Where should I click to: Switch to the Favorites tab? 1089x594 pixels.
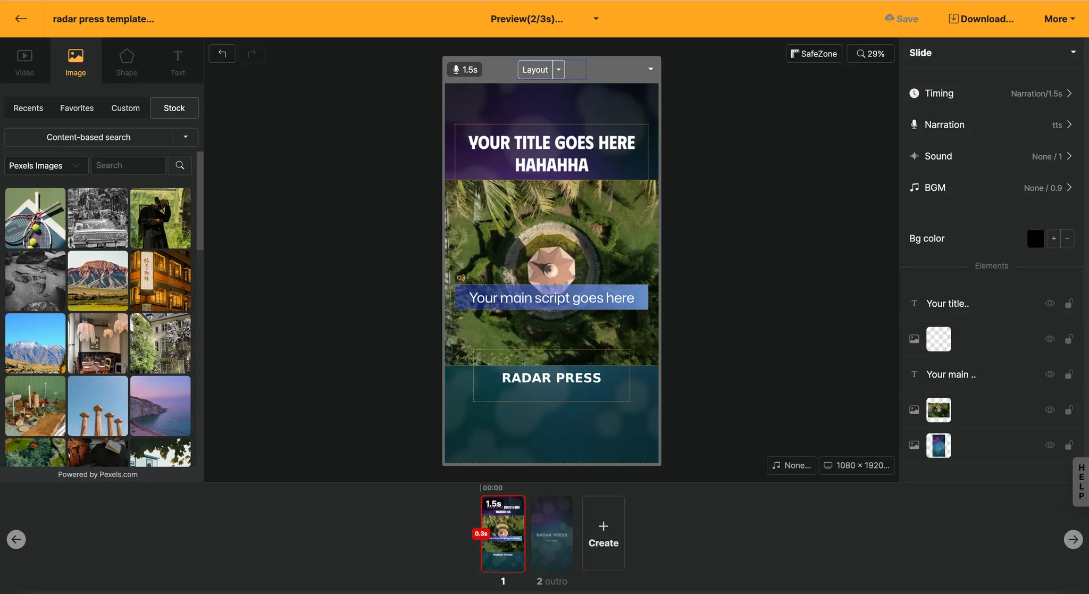click(77, 108)
